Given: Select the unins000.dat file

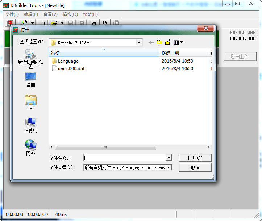Looking at the screenshot, I should coord(71,69).
